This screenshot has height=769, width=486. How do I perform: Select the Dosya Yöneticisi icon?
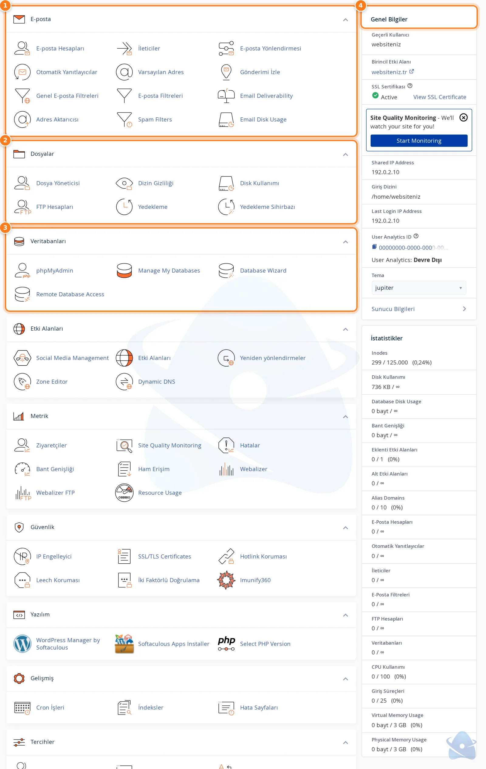point(22,183)
